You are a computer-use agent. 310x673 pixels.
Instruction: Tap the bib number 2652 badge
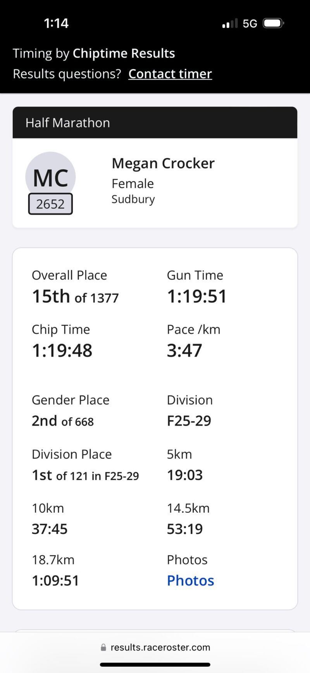(x=50, y=204)
